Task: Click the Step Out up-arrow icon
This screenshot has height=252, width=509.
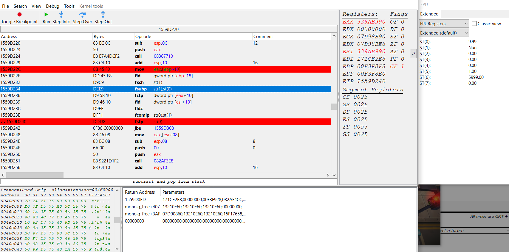Action: [x=103, y=15]
